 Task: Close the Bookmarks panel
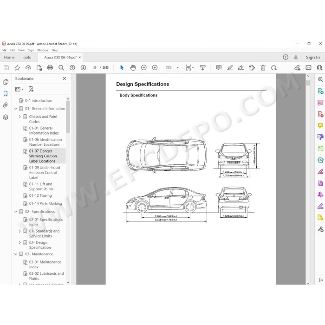(x=65, y=78)
